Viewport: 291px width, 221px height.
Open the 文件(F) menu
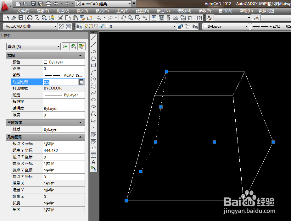click(x=23, y=11)
